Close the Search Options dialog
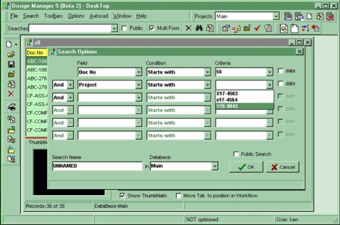340x225 pixels. [300, 51]
